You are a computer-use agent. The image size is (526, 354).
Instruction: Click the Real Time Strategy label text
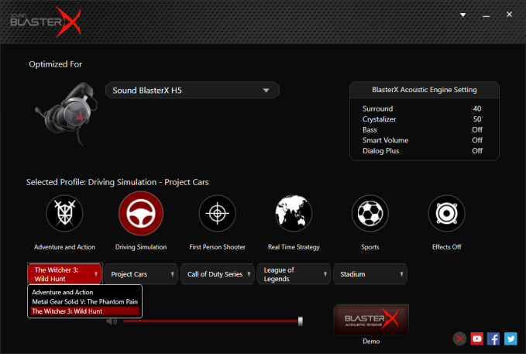point(294,247)
